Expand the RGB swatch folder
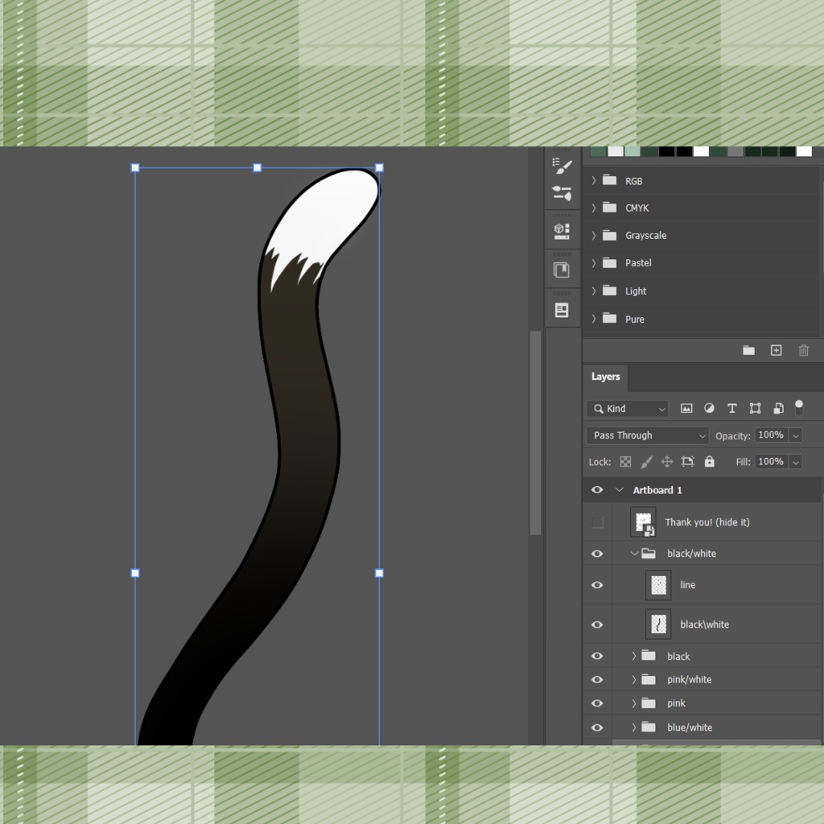The height and width of the screenshot is (824, 824). click(x=593, y=180)
